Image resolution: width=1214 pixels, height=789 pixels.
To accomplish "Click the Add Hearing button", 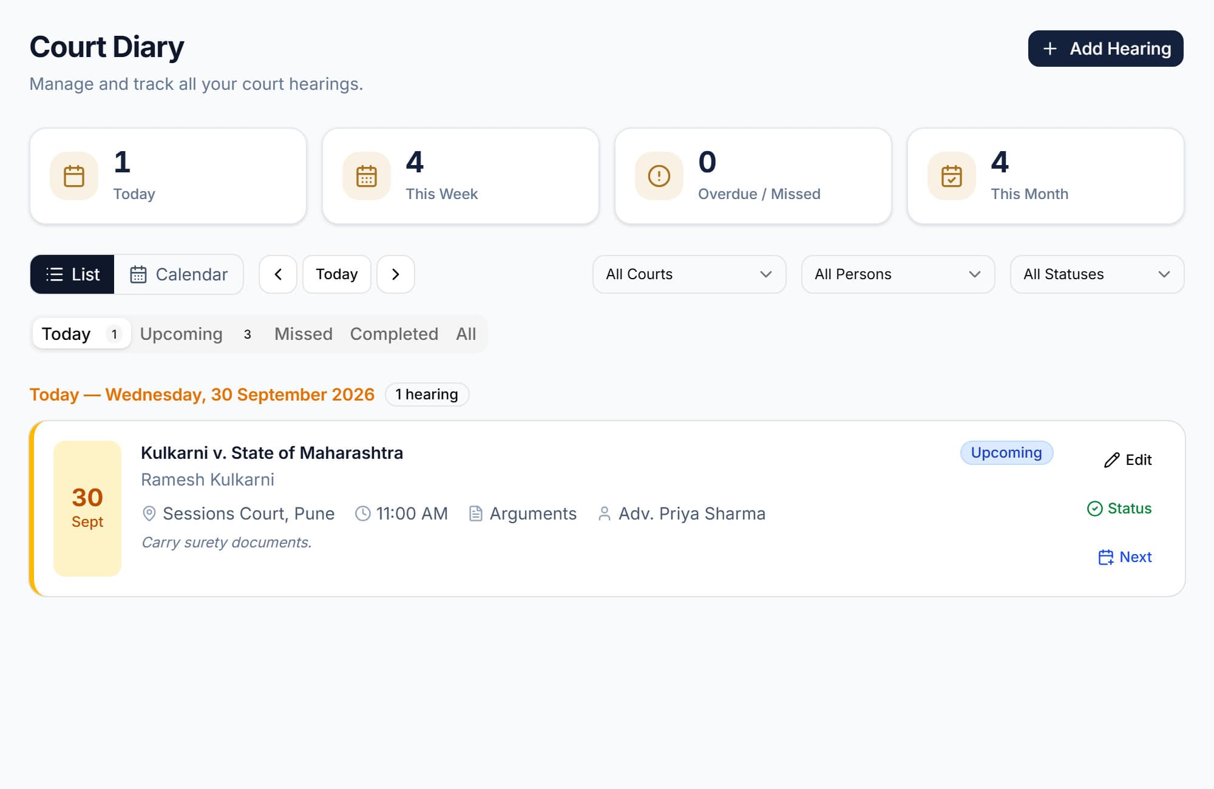I will [x=1105, y=49].
